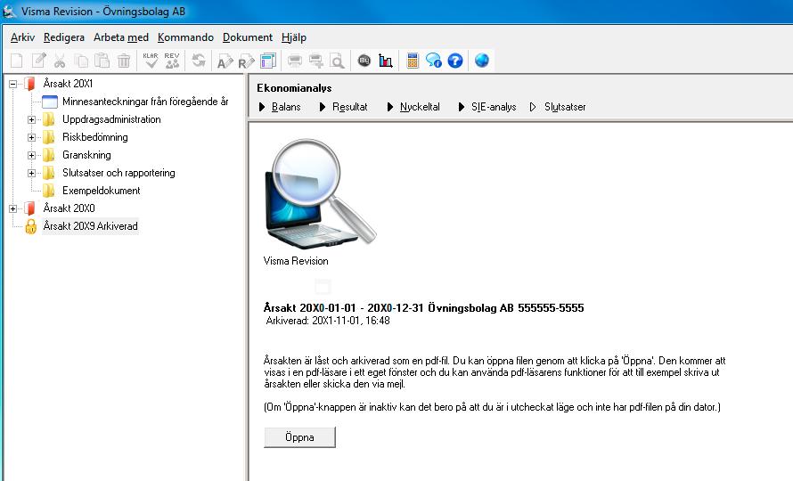
Task: Click the Print preview magnifier icon
Action: point(337,61)
